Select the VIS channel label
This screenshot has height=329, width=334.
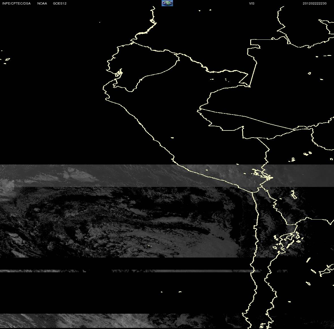(x=252, y=3)
